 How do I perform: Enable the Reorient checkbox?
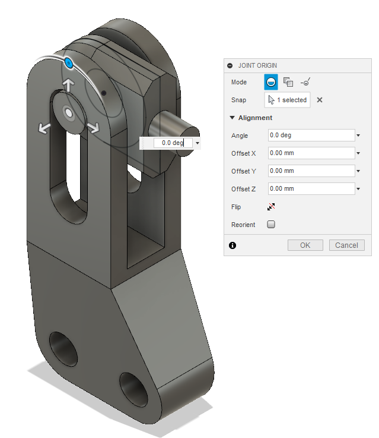click(x=271, y=224)
